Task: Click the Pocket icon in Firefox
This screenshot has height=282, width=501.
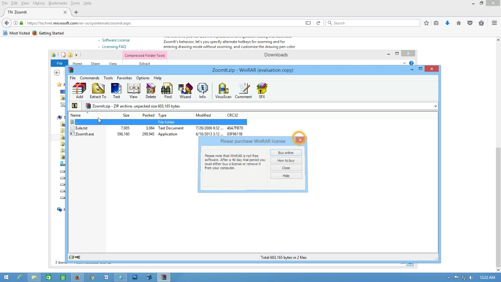Action: 470,23
